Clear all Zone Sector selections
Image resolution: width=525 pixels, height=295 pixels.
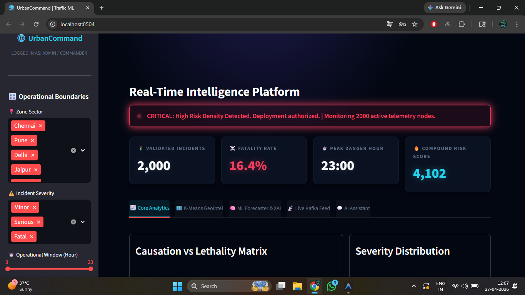73,150
